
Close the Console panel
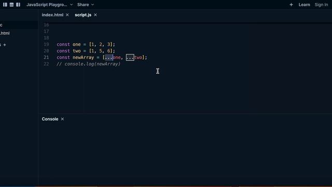(62, 119)
